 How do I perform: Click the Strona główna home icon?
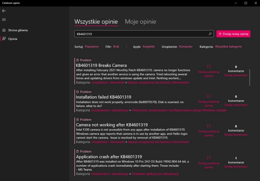(4, 30)
